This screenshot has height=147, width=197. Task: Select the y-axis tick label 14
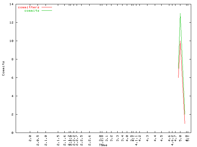11,4
